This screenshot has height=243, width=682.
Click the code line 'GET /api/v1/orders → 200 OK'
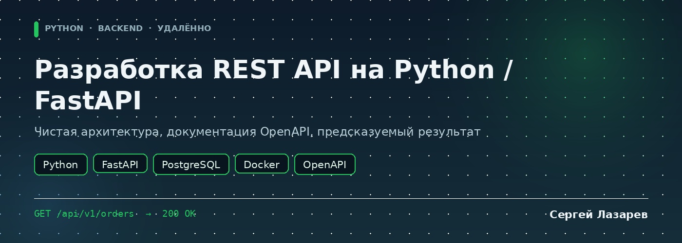click(x=115, y=214)
